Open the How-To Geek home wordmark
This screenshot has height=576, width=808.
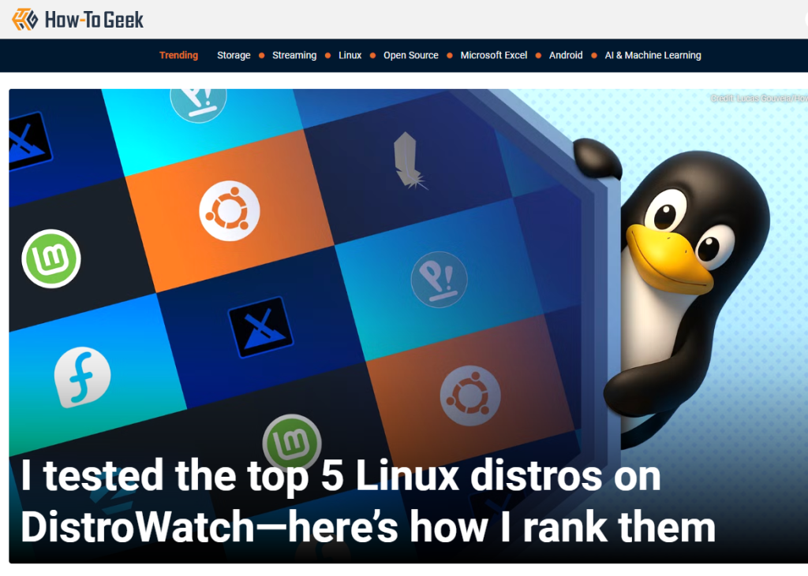click(95, 20)
